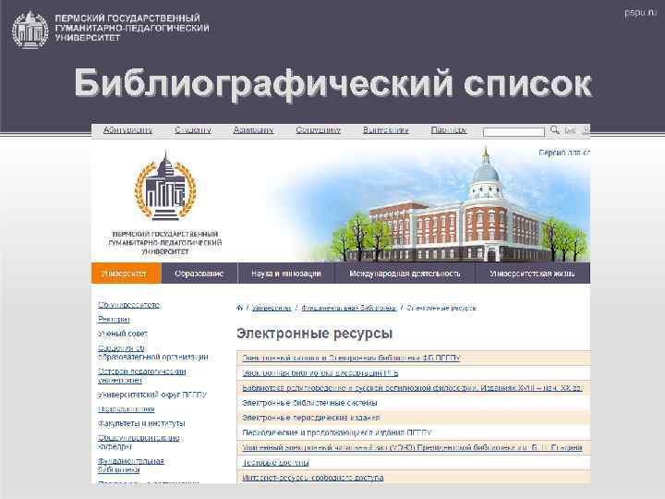Open the Тестовые доступы link
Image resolution: width=665 pixels, height=499 pixels.
coord(275,462)
